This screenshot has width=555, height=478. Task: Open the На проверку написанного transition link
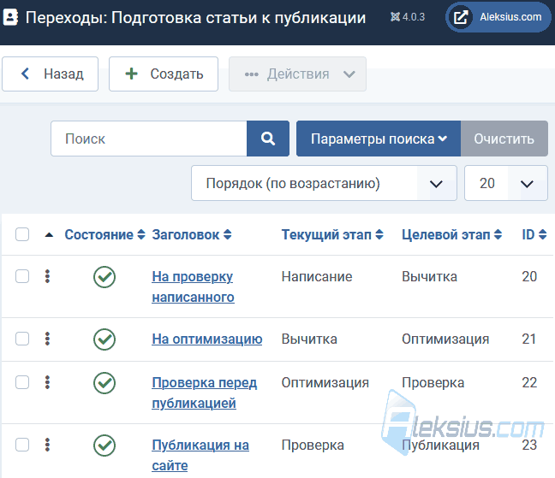(x=193, y=286)
